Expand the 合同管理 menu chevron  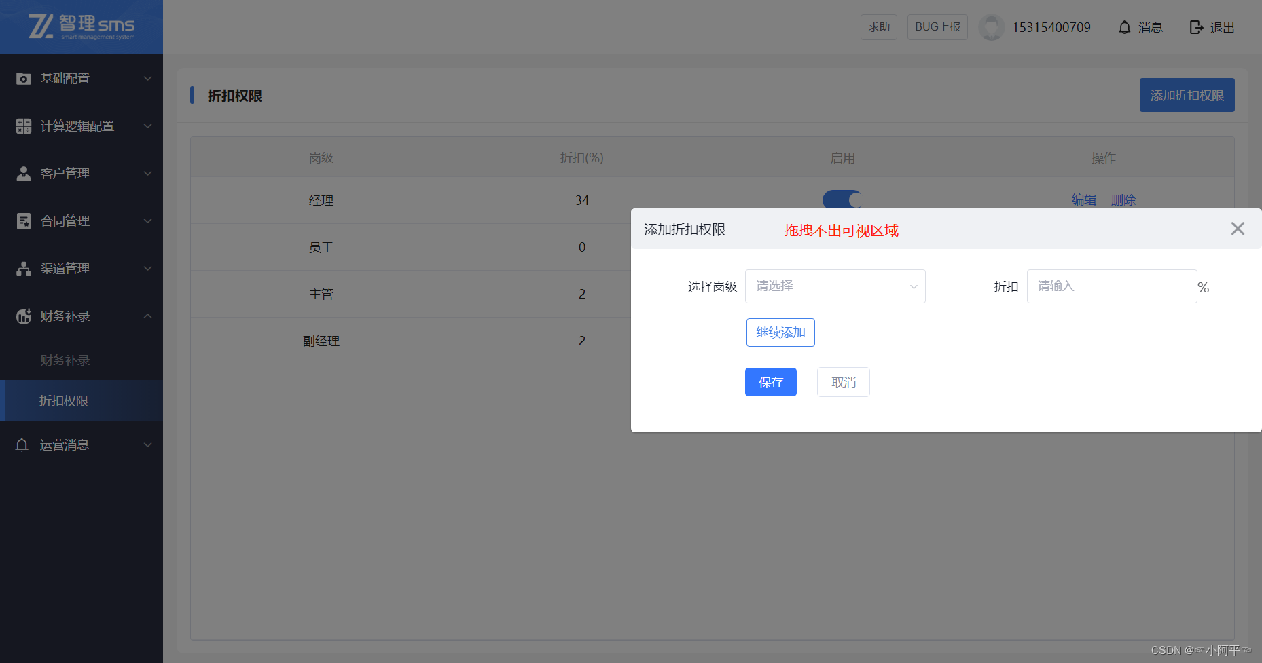(x=147, y=221)
